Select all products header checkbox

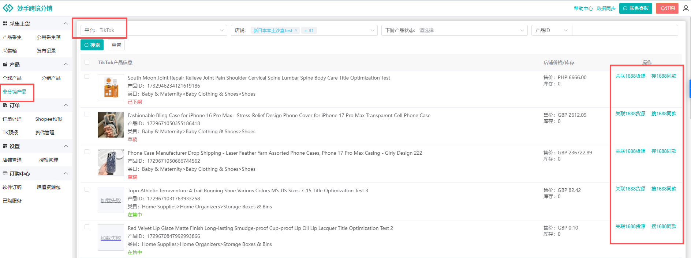(87, 62)
